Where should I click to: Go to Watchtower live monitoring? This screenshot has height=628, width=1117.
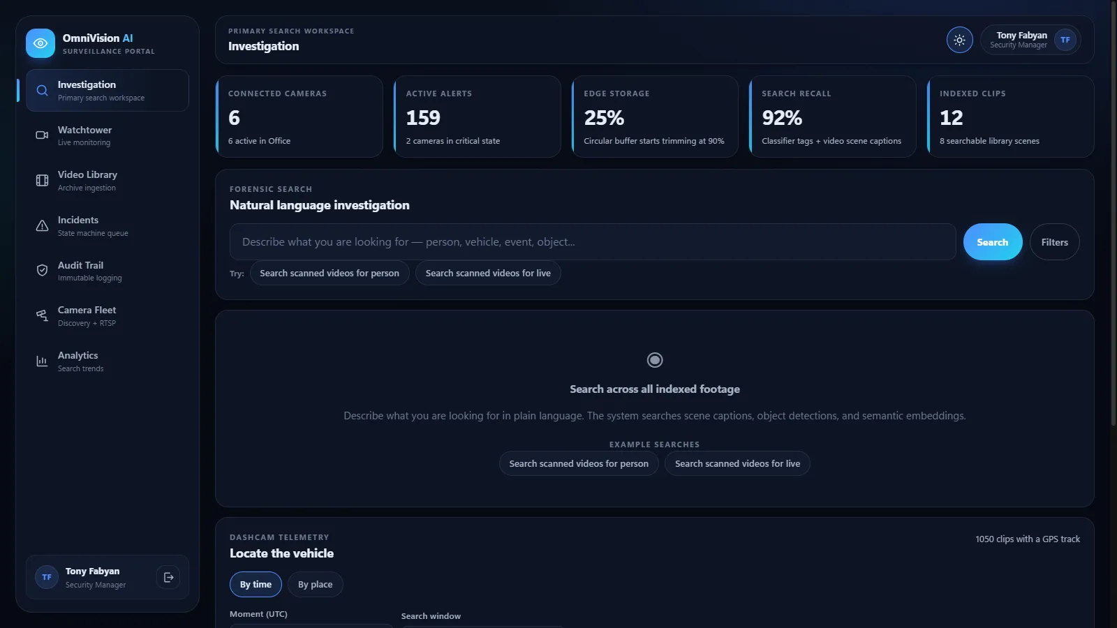point(108,135)
